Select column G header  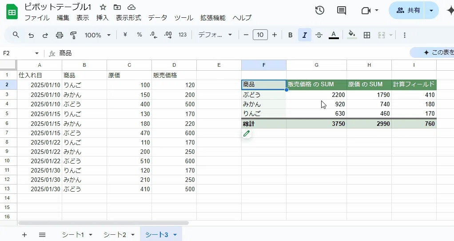(316, 65)
